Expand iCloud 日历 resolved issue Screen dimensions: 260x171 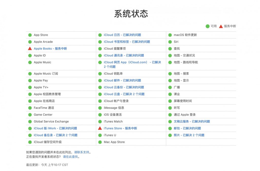click(122, 35)
